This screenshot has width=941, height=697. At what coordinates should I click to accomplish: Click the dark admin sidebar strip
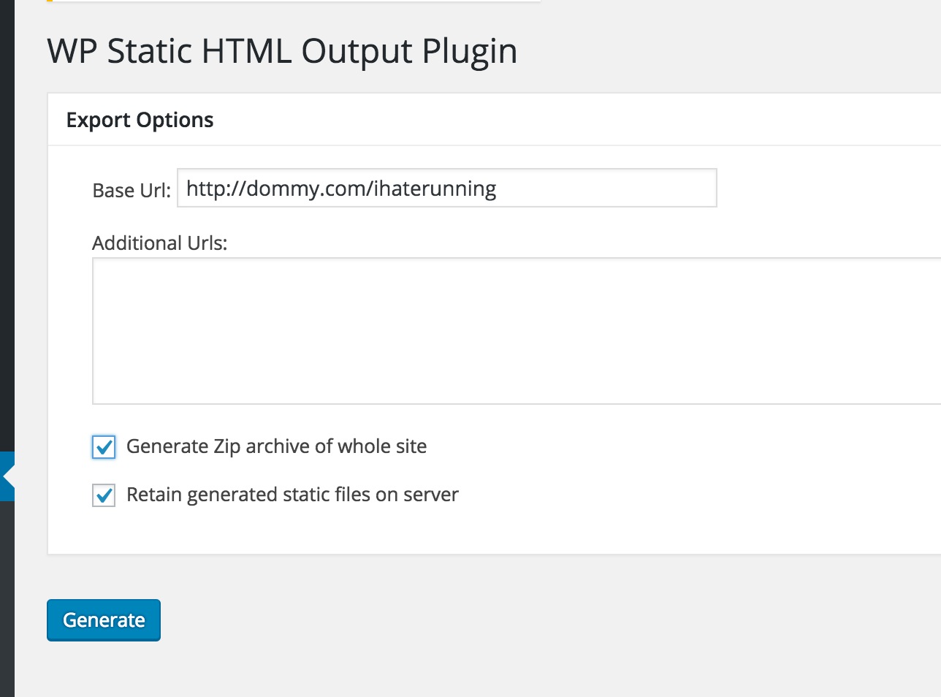(x=7, y=219)
